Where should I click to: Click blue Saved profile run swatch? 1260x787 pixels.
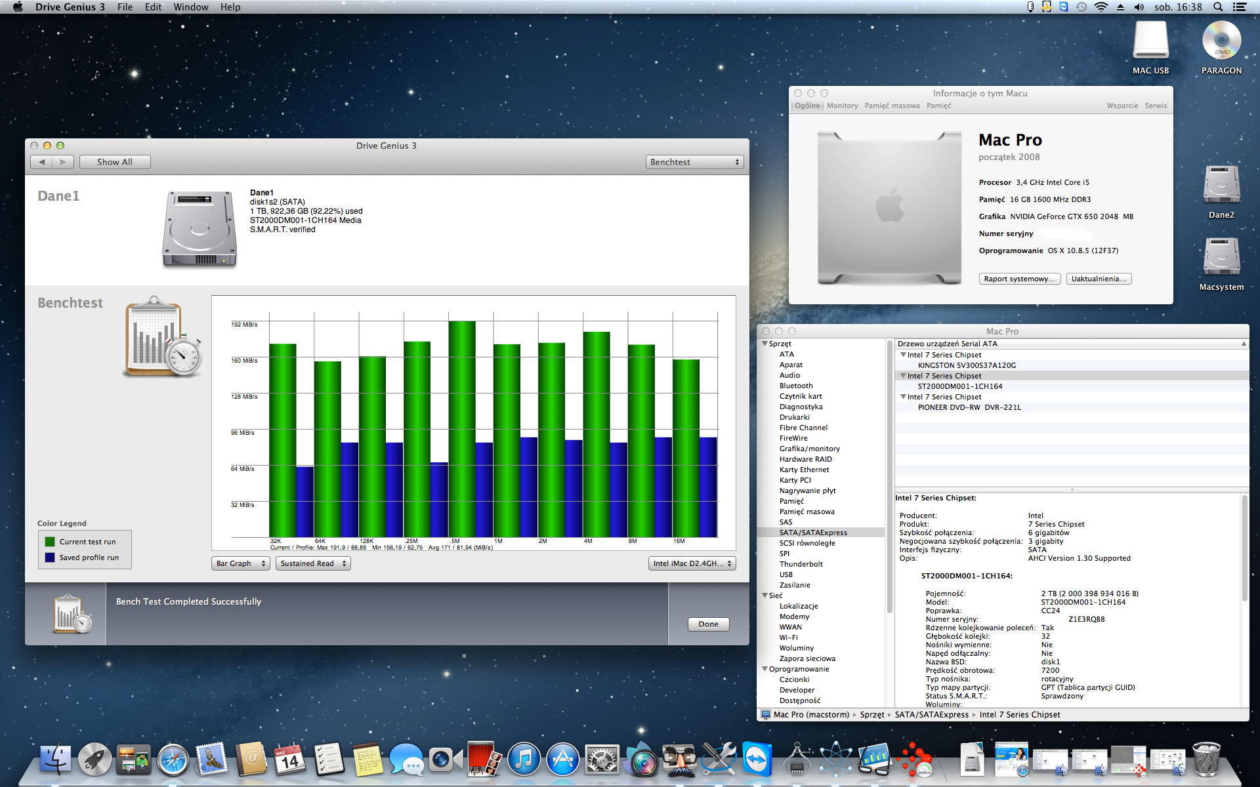(x=50, y=557)
